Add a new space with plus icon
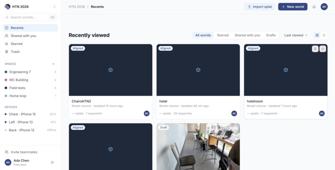The image size is (335, 170). pos(54,64)
